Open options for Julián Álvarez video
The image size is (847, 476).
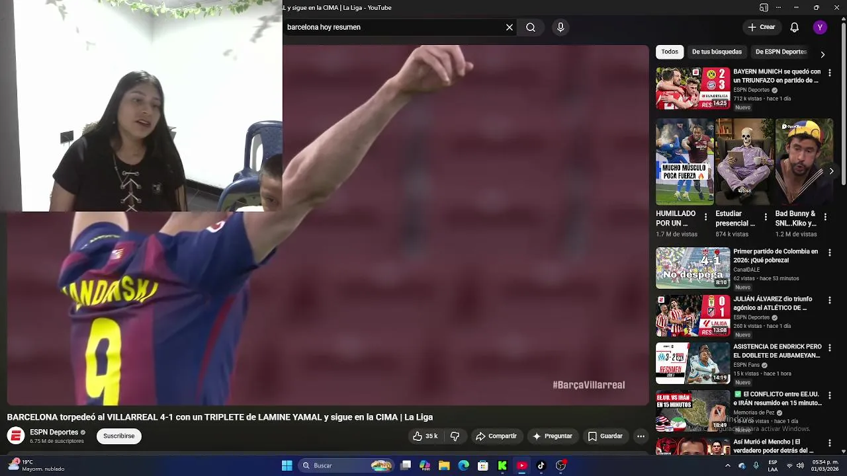830,300
